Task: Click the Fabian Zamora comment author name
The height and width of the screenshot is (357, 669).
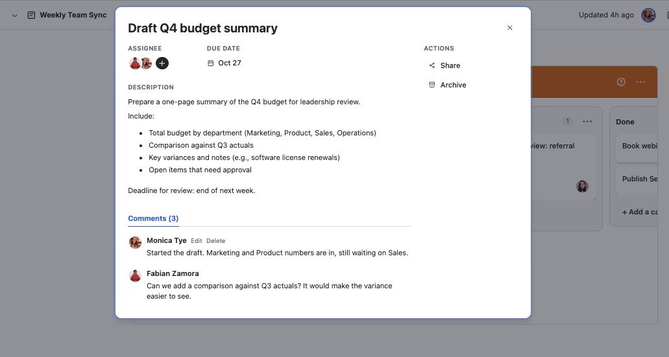Action: point(173,273)
